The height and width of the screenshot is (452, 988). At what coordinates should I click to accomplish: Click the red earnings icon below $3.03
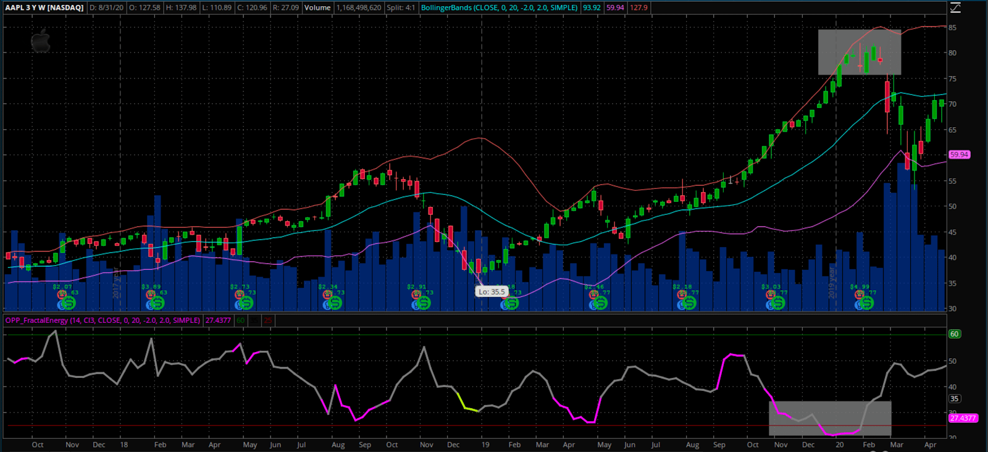tap(771, 295)
